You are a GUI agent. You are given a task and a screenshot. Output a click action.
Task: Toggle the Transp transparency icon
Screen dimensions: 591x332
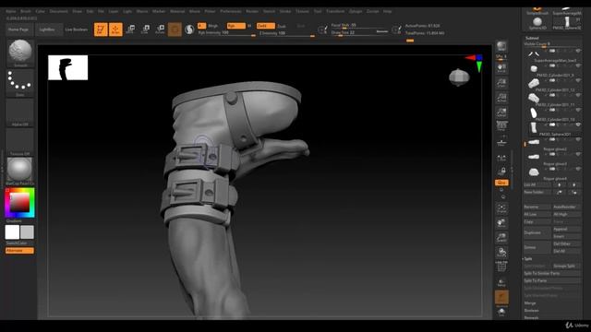pyautogui.click(x=501, y=282)
